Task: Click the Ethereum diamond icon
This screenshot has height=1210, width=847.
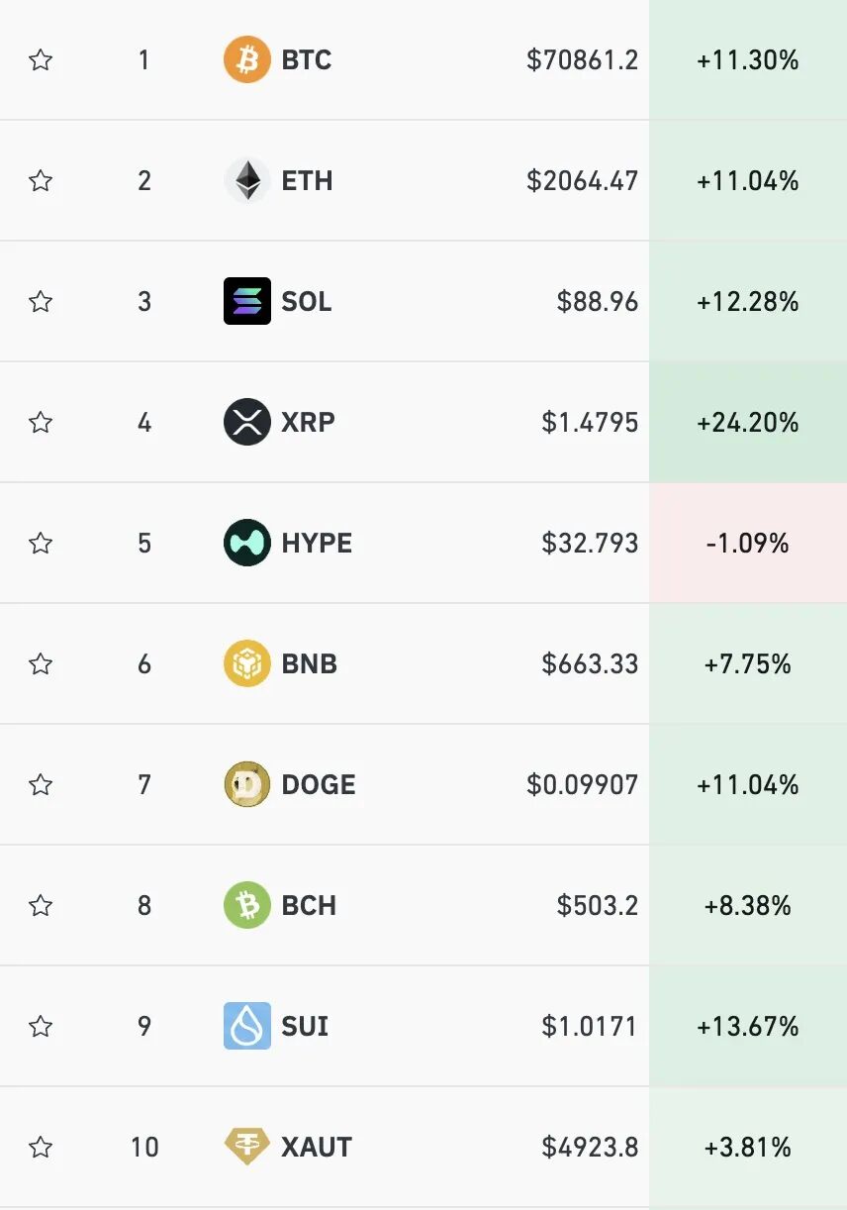Action: pyautogui.click(x=246, y=181)
